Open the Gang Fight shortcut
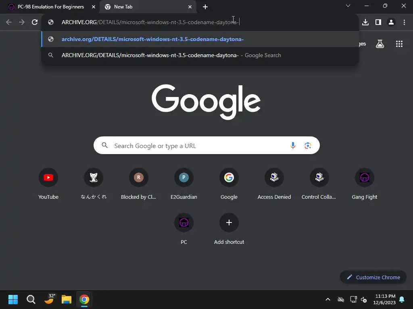Viewport: 413px width, 309px height. pyautogui.click(x=365, y=184)
